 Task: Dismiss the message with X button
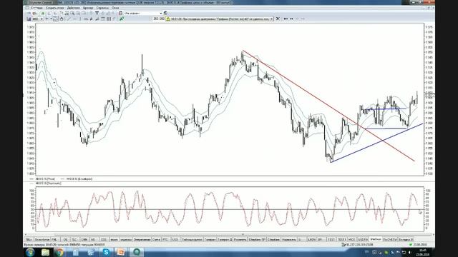(x=278, y=19)
